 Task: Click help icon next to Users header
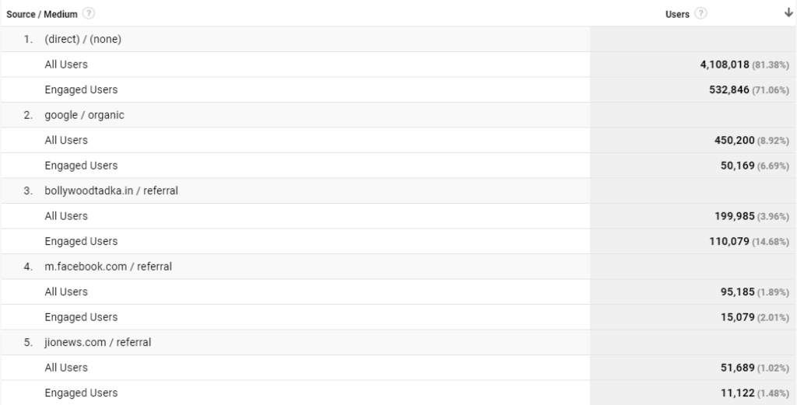[x=700, y=13]
